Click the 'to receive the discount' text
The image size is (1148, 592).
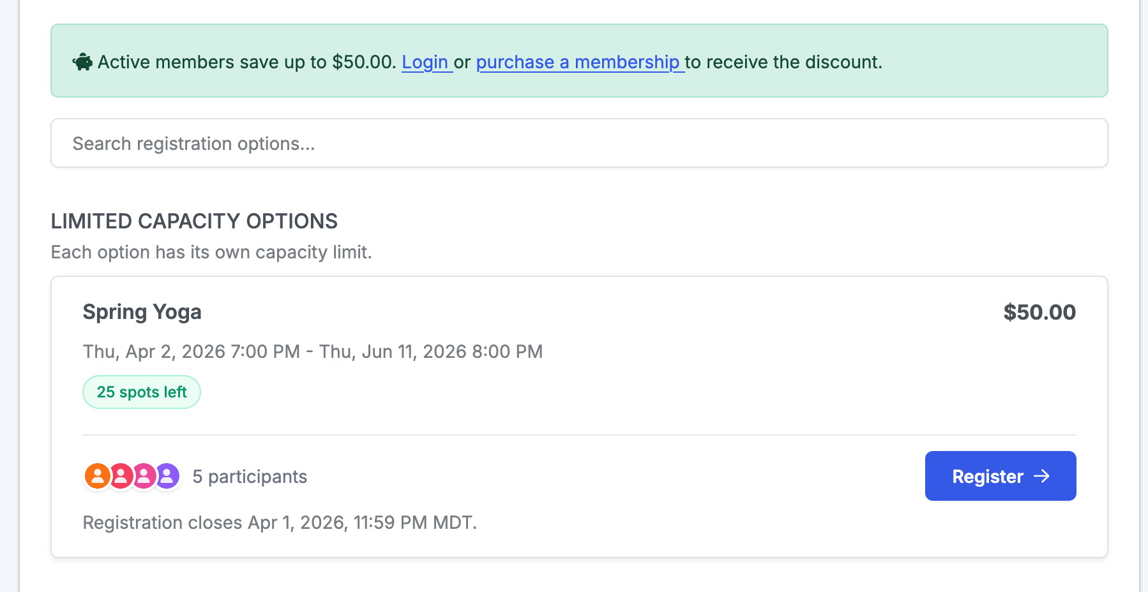pyautogui.click(x=783, y=63)
